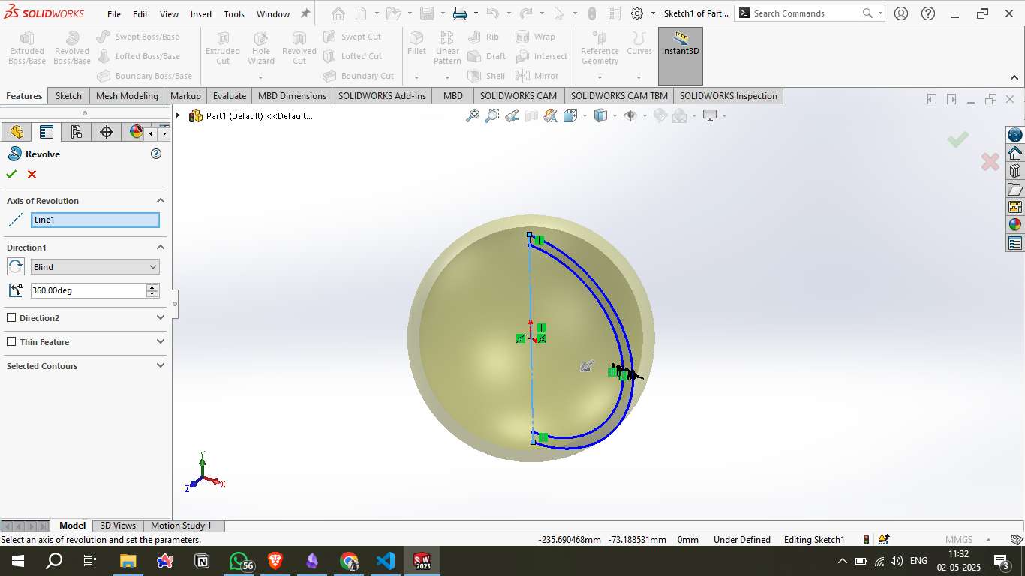
Task: Click the Options gear icon
Action: (x=637, y=13)
